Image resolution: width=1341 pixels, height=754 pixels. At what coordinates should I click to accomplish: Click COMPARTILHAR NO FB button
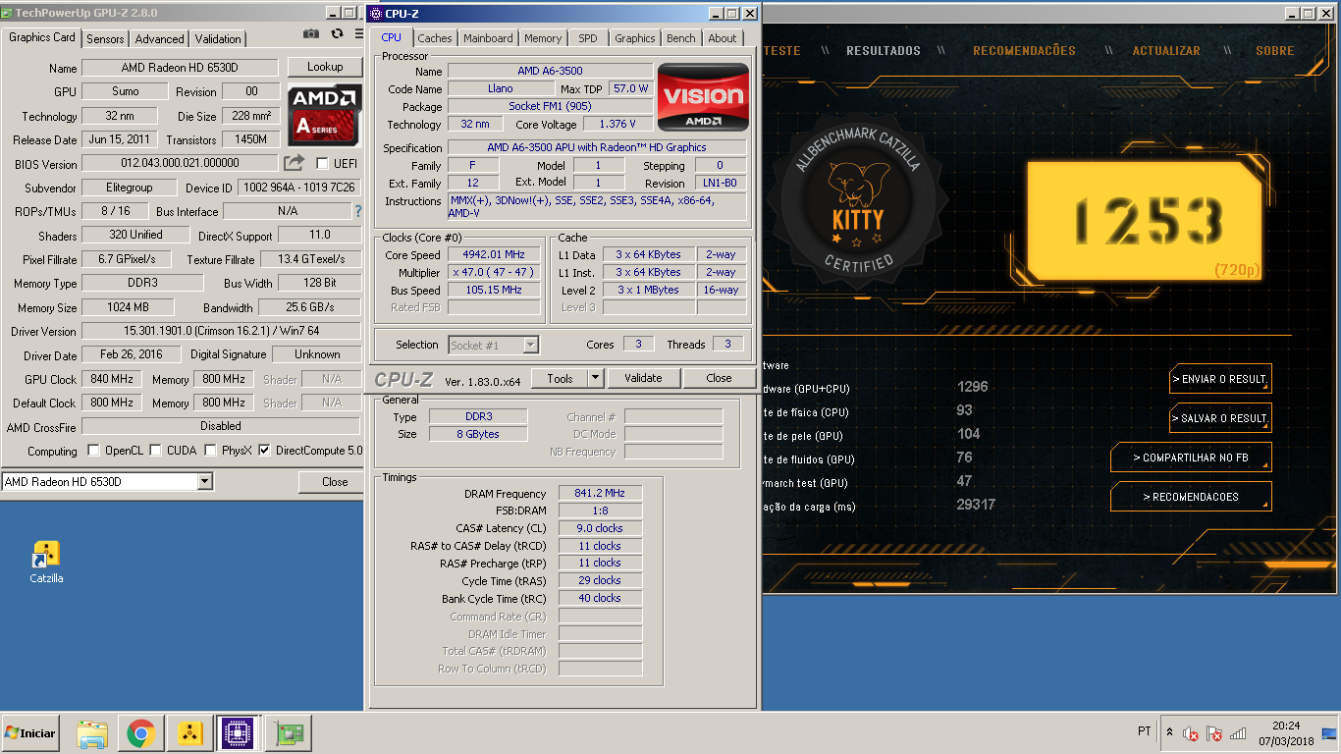point(1191,458)
